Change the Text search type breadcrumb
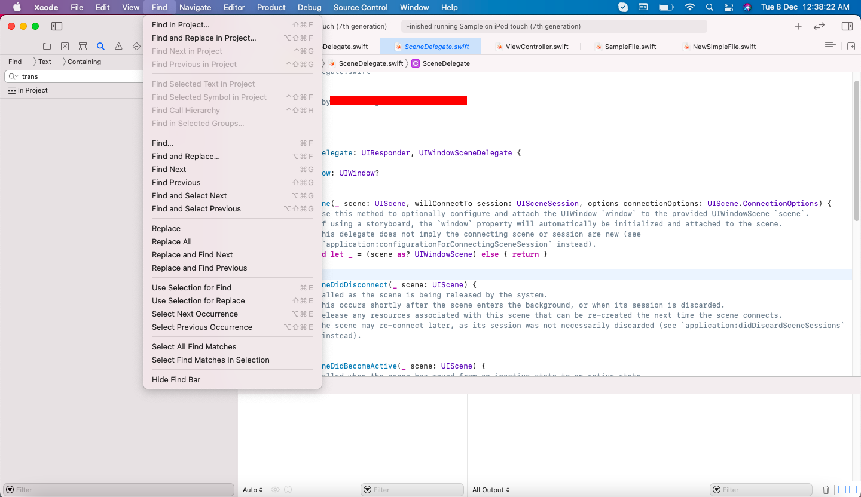Screen dimensions: 861x497 point(45,62)
